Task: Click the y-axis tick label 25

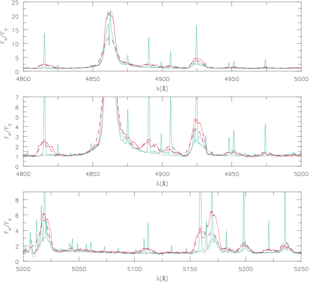Action: click(15, 3)
